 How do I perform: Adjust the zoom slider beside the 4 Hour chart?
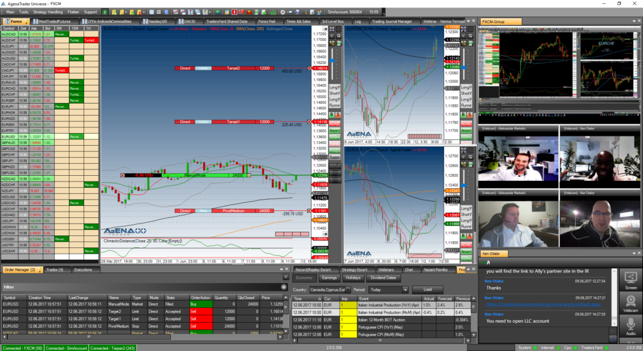click(x=332, y=60)
